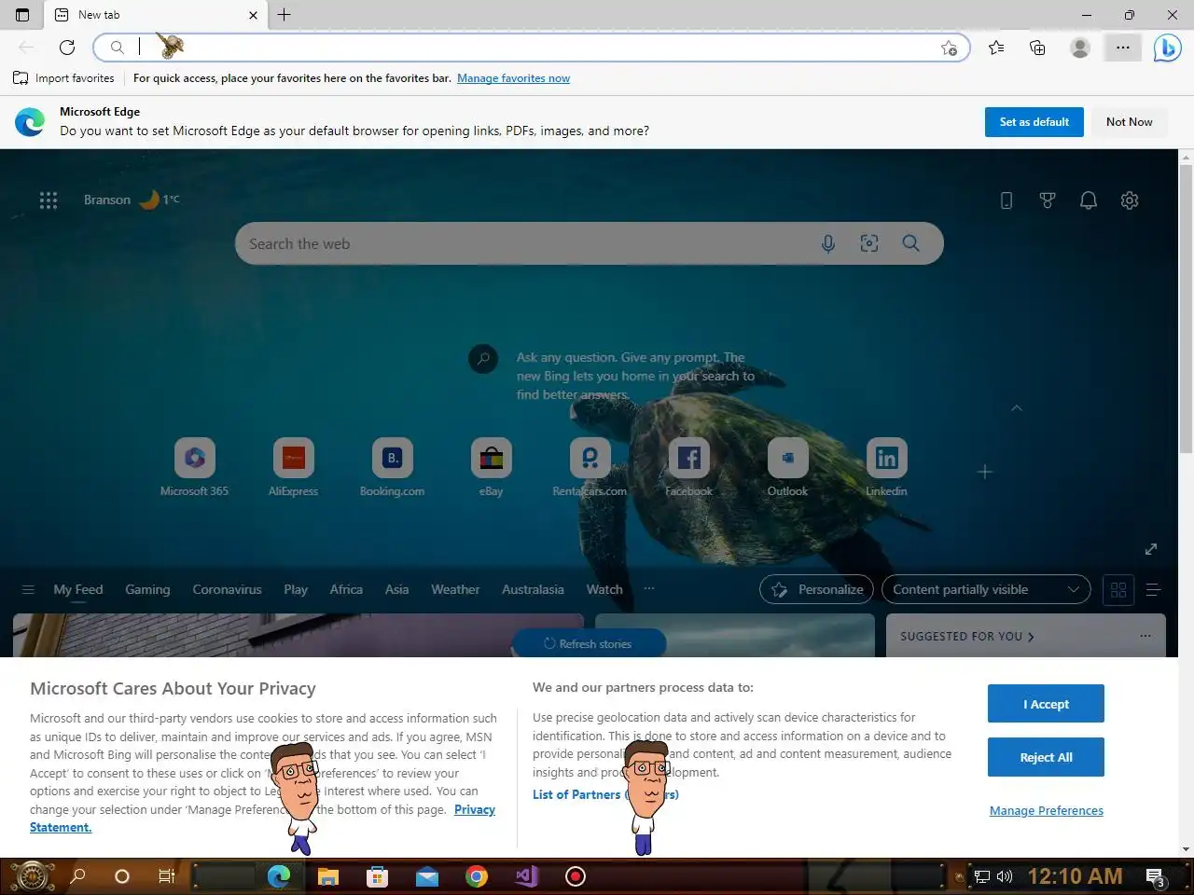Click the web search magnifier icon
This screenshot has height=895, width=1194.
coord(911,243)
